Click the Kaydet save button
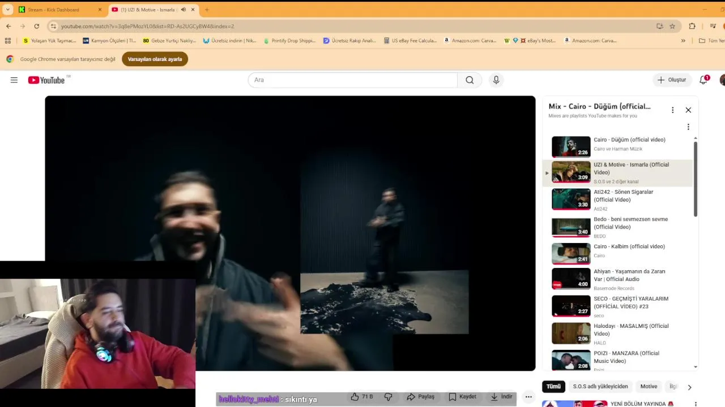 pyautogui.click(x=462, y=397)
